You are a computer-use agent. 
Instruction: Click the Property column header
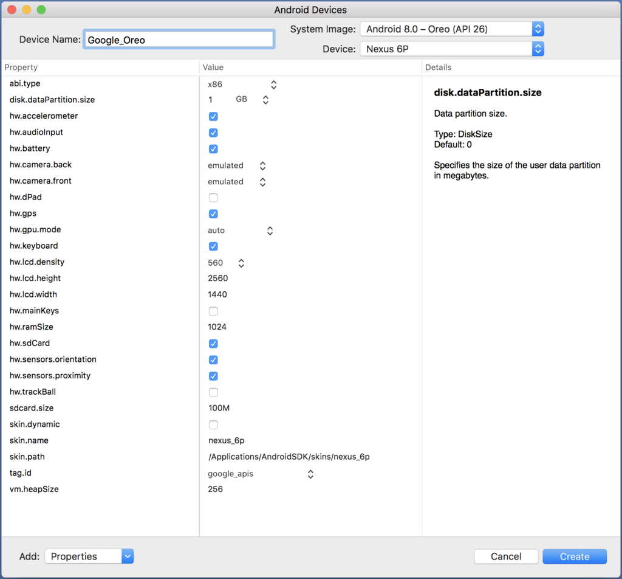tap(21, 67)
